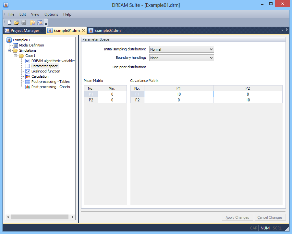Click the Project Manager toolbar icon
The height and width of the screenshot is (234, 292).
click(40, 22)
